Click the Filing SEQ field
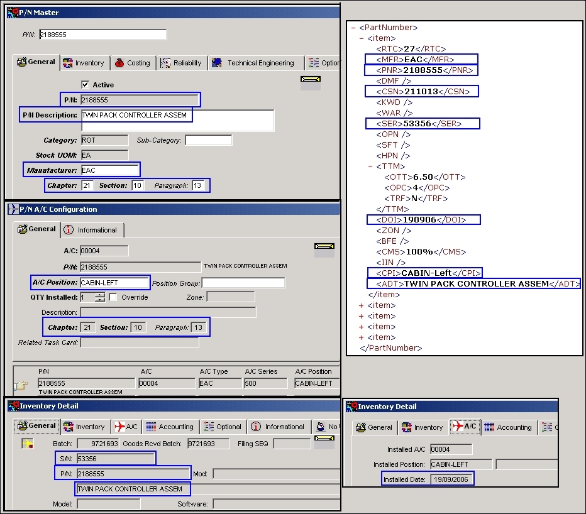Viewport: 586px width, 514px height. click(x=292, y=444)
